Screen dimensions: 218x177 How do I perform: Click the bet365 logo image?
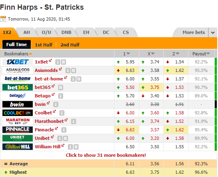point(17,87)
